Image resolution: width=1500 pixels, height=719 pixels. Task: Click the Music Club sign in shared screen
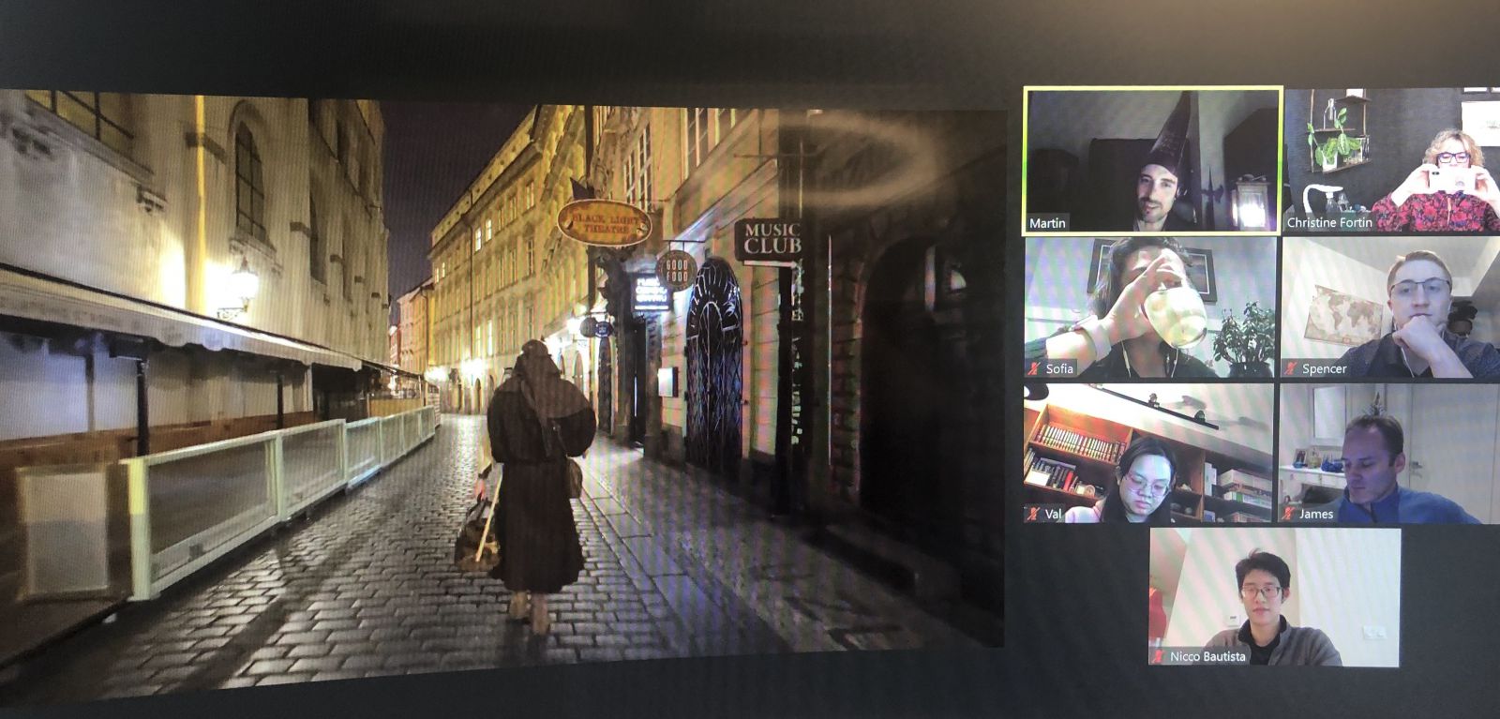(x=772, y=238)
